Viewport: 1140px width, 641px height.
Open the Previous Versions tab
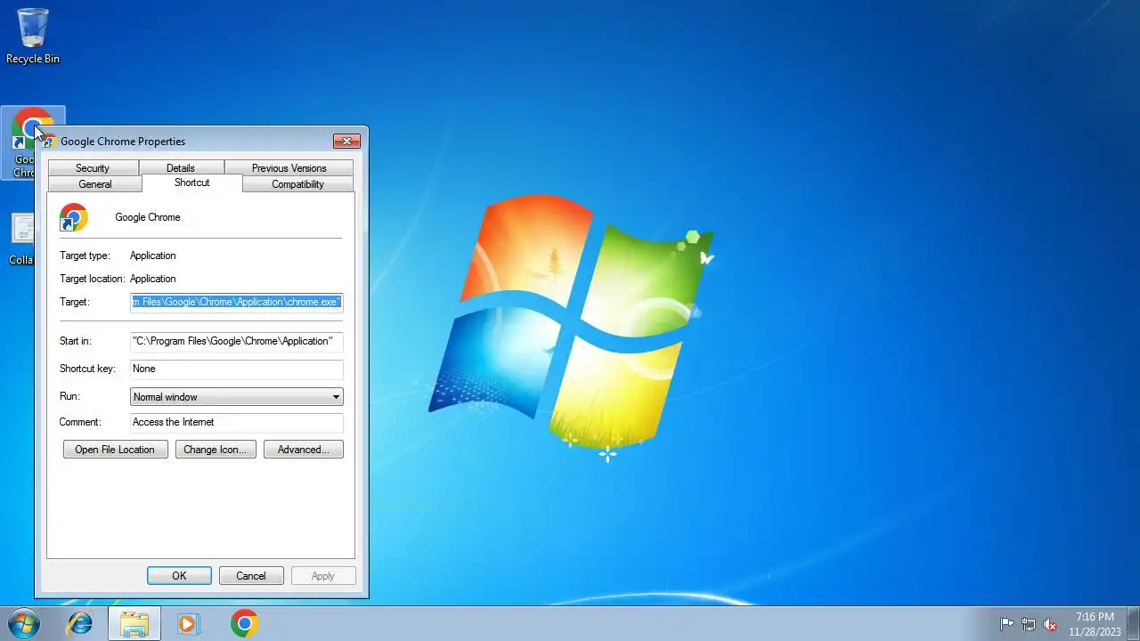(x=289, y=168)
